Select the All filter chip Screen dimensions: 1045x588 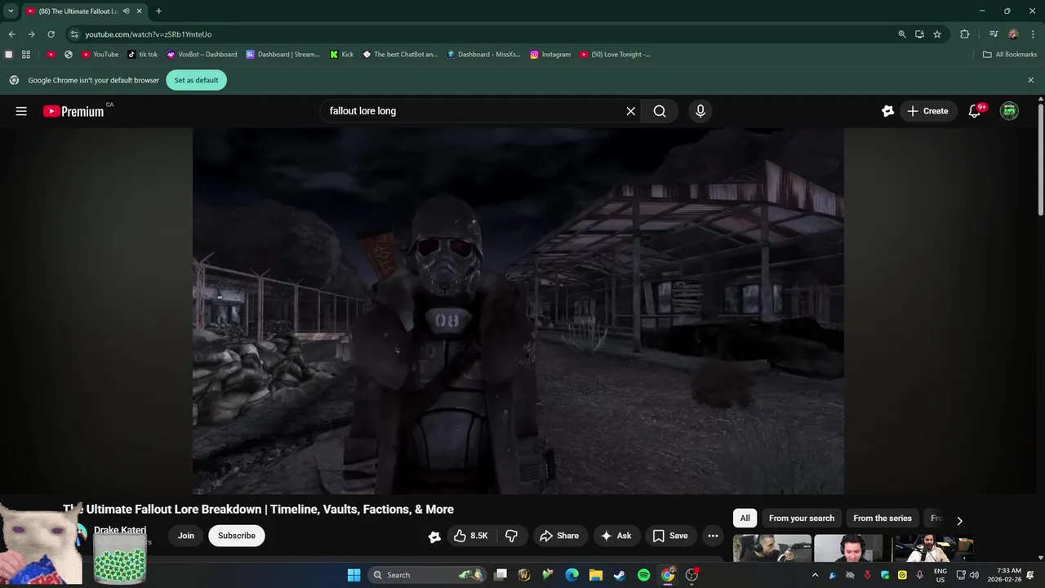point(745,519)
